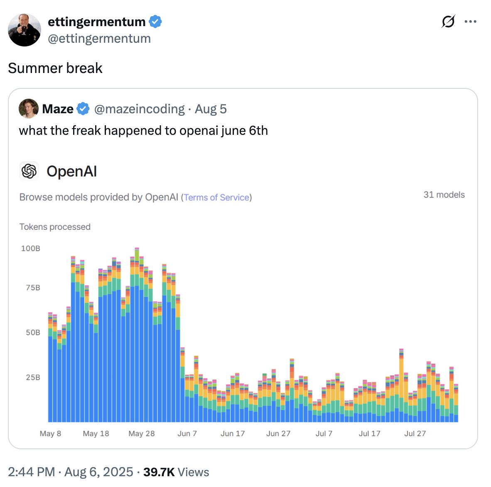The height and width of the screenshot is (487, 491).
Task: Click the @mazeincoding handle
Action: click(x=139, y=109)
